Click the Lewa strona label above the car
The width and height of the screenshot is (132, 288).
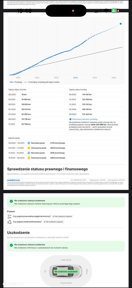pos(66,260)
